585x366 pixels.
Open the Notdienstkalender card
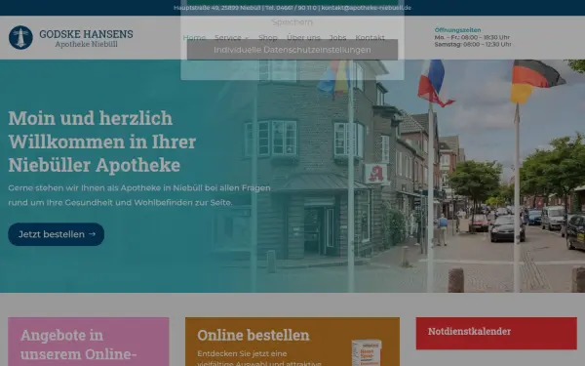496,333
